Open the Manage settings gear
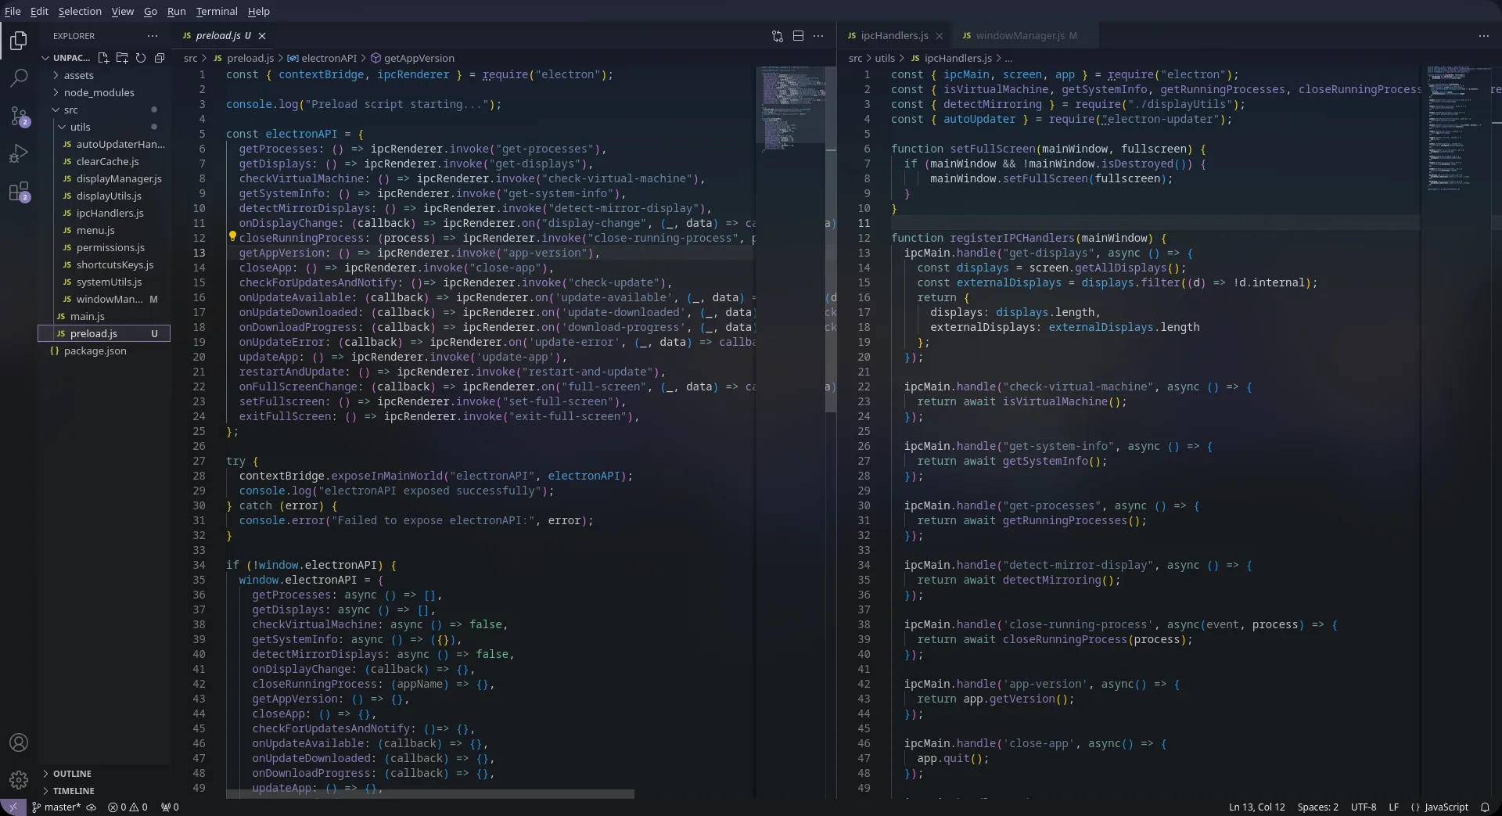This screenshot has width=1502, height=816. click(x=19, y=779)
